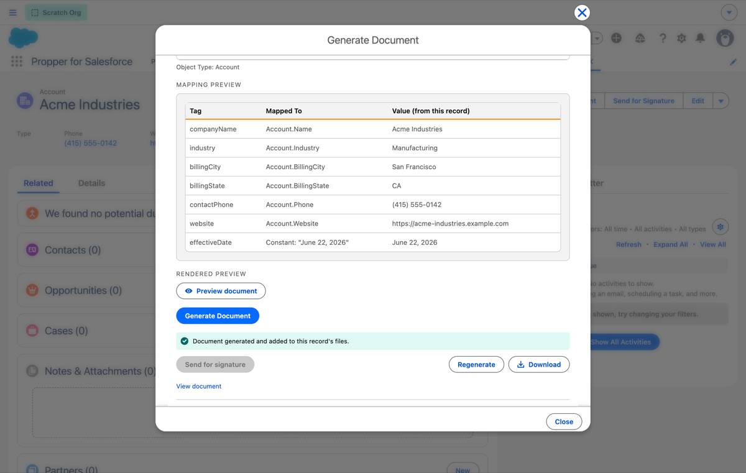Open the Setup gear icon
The image size is (746, 473).
(681, 38)
